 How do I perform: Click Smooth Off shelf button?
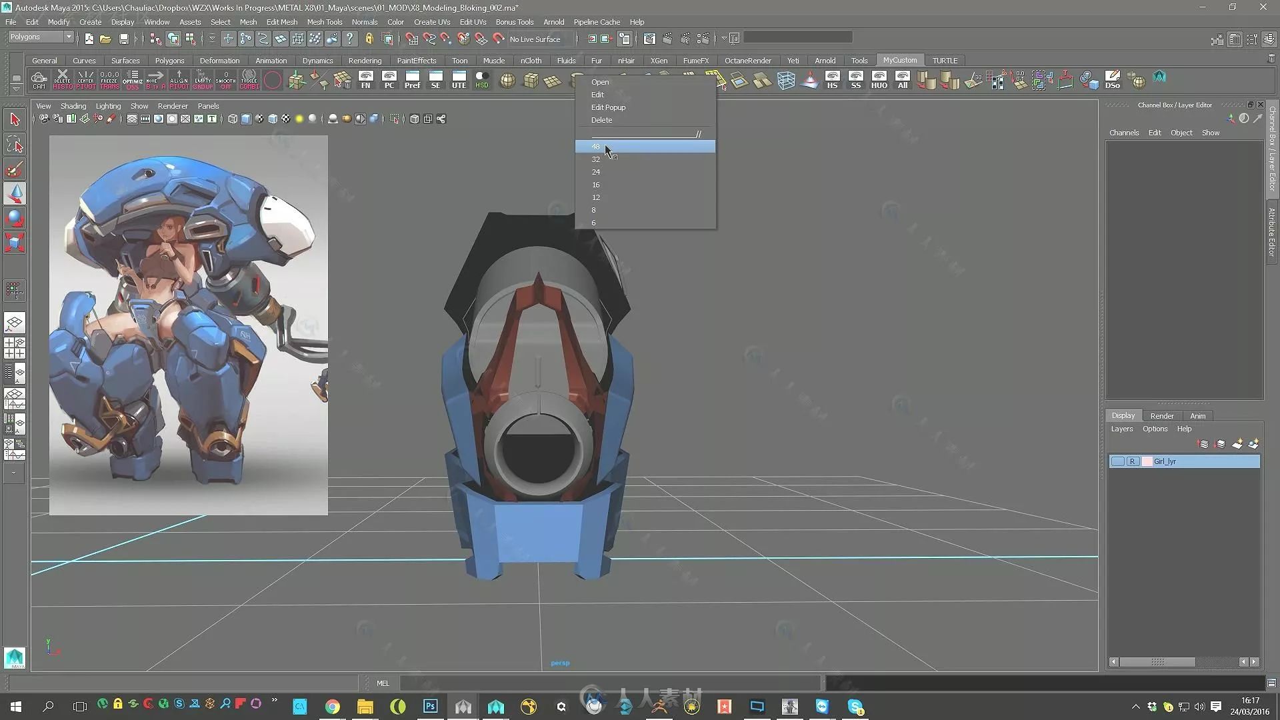225,80
